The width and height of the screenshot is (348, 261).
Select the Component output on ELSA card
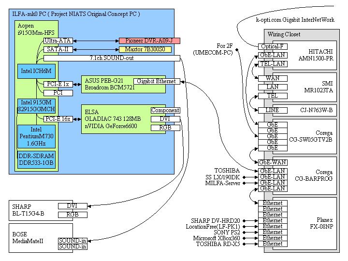tap(165, 110)
